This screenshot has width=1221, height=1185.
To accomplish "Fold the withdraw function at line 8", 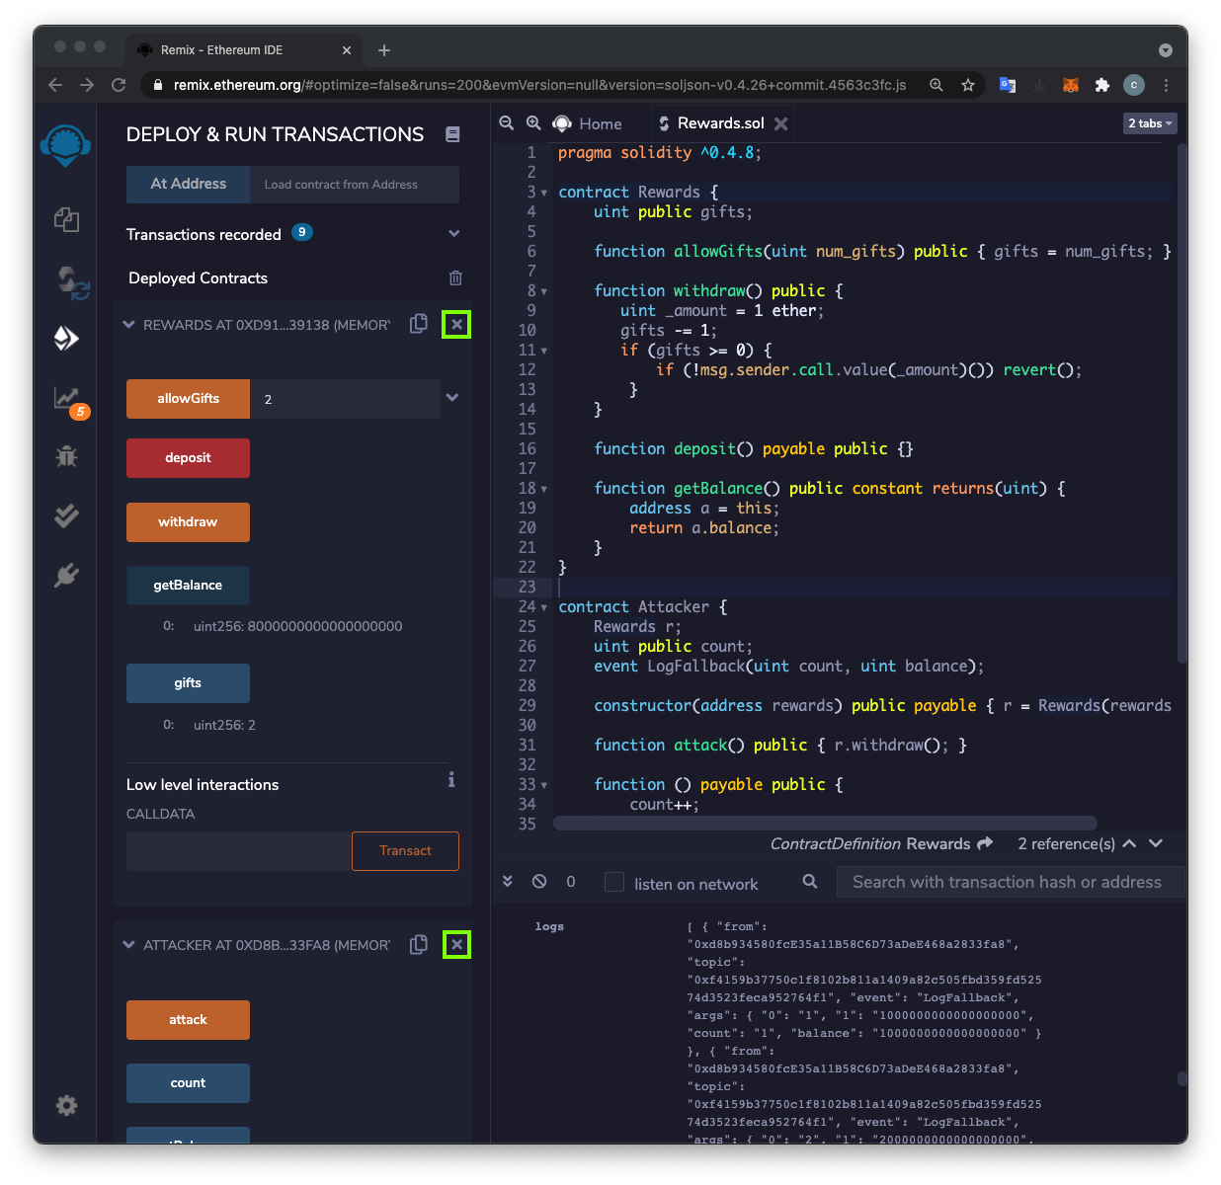I will click(x=544, y=291).
